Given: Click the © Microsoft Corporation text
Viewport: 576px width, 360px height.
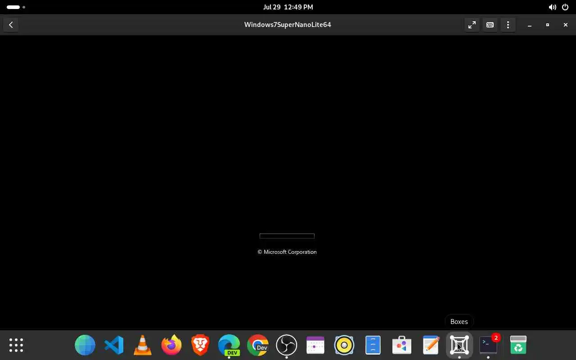Looking at the screenshot, I should click(x=287, y=252).
